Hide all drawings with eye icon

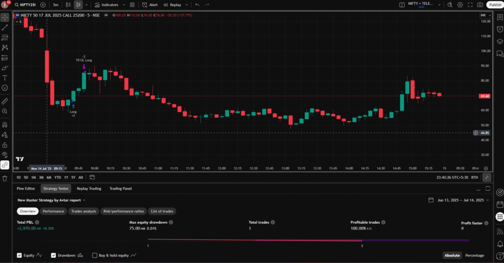[5, 155]
